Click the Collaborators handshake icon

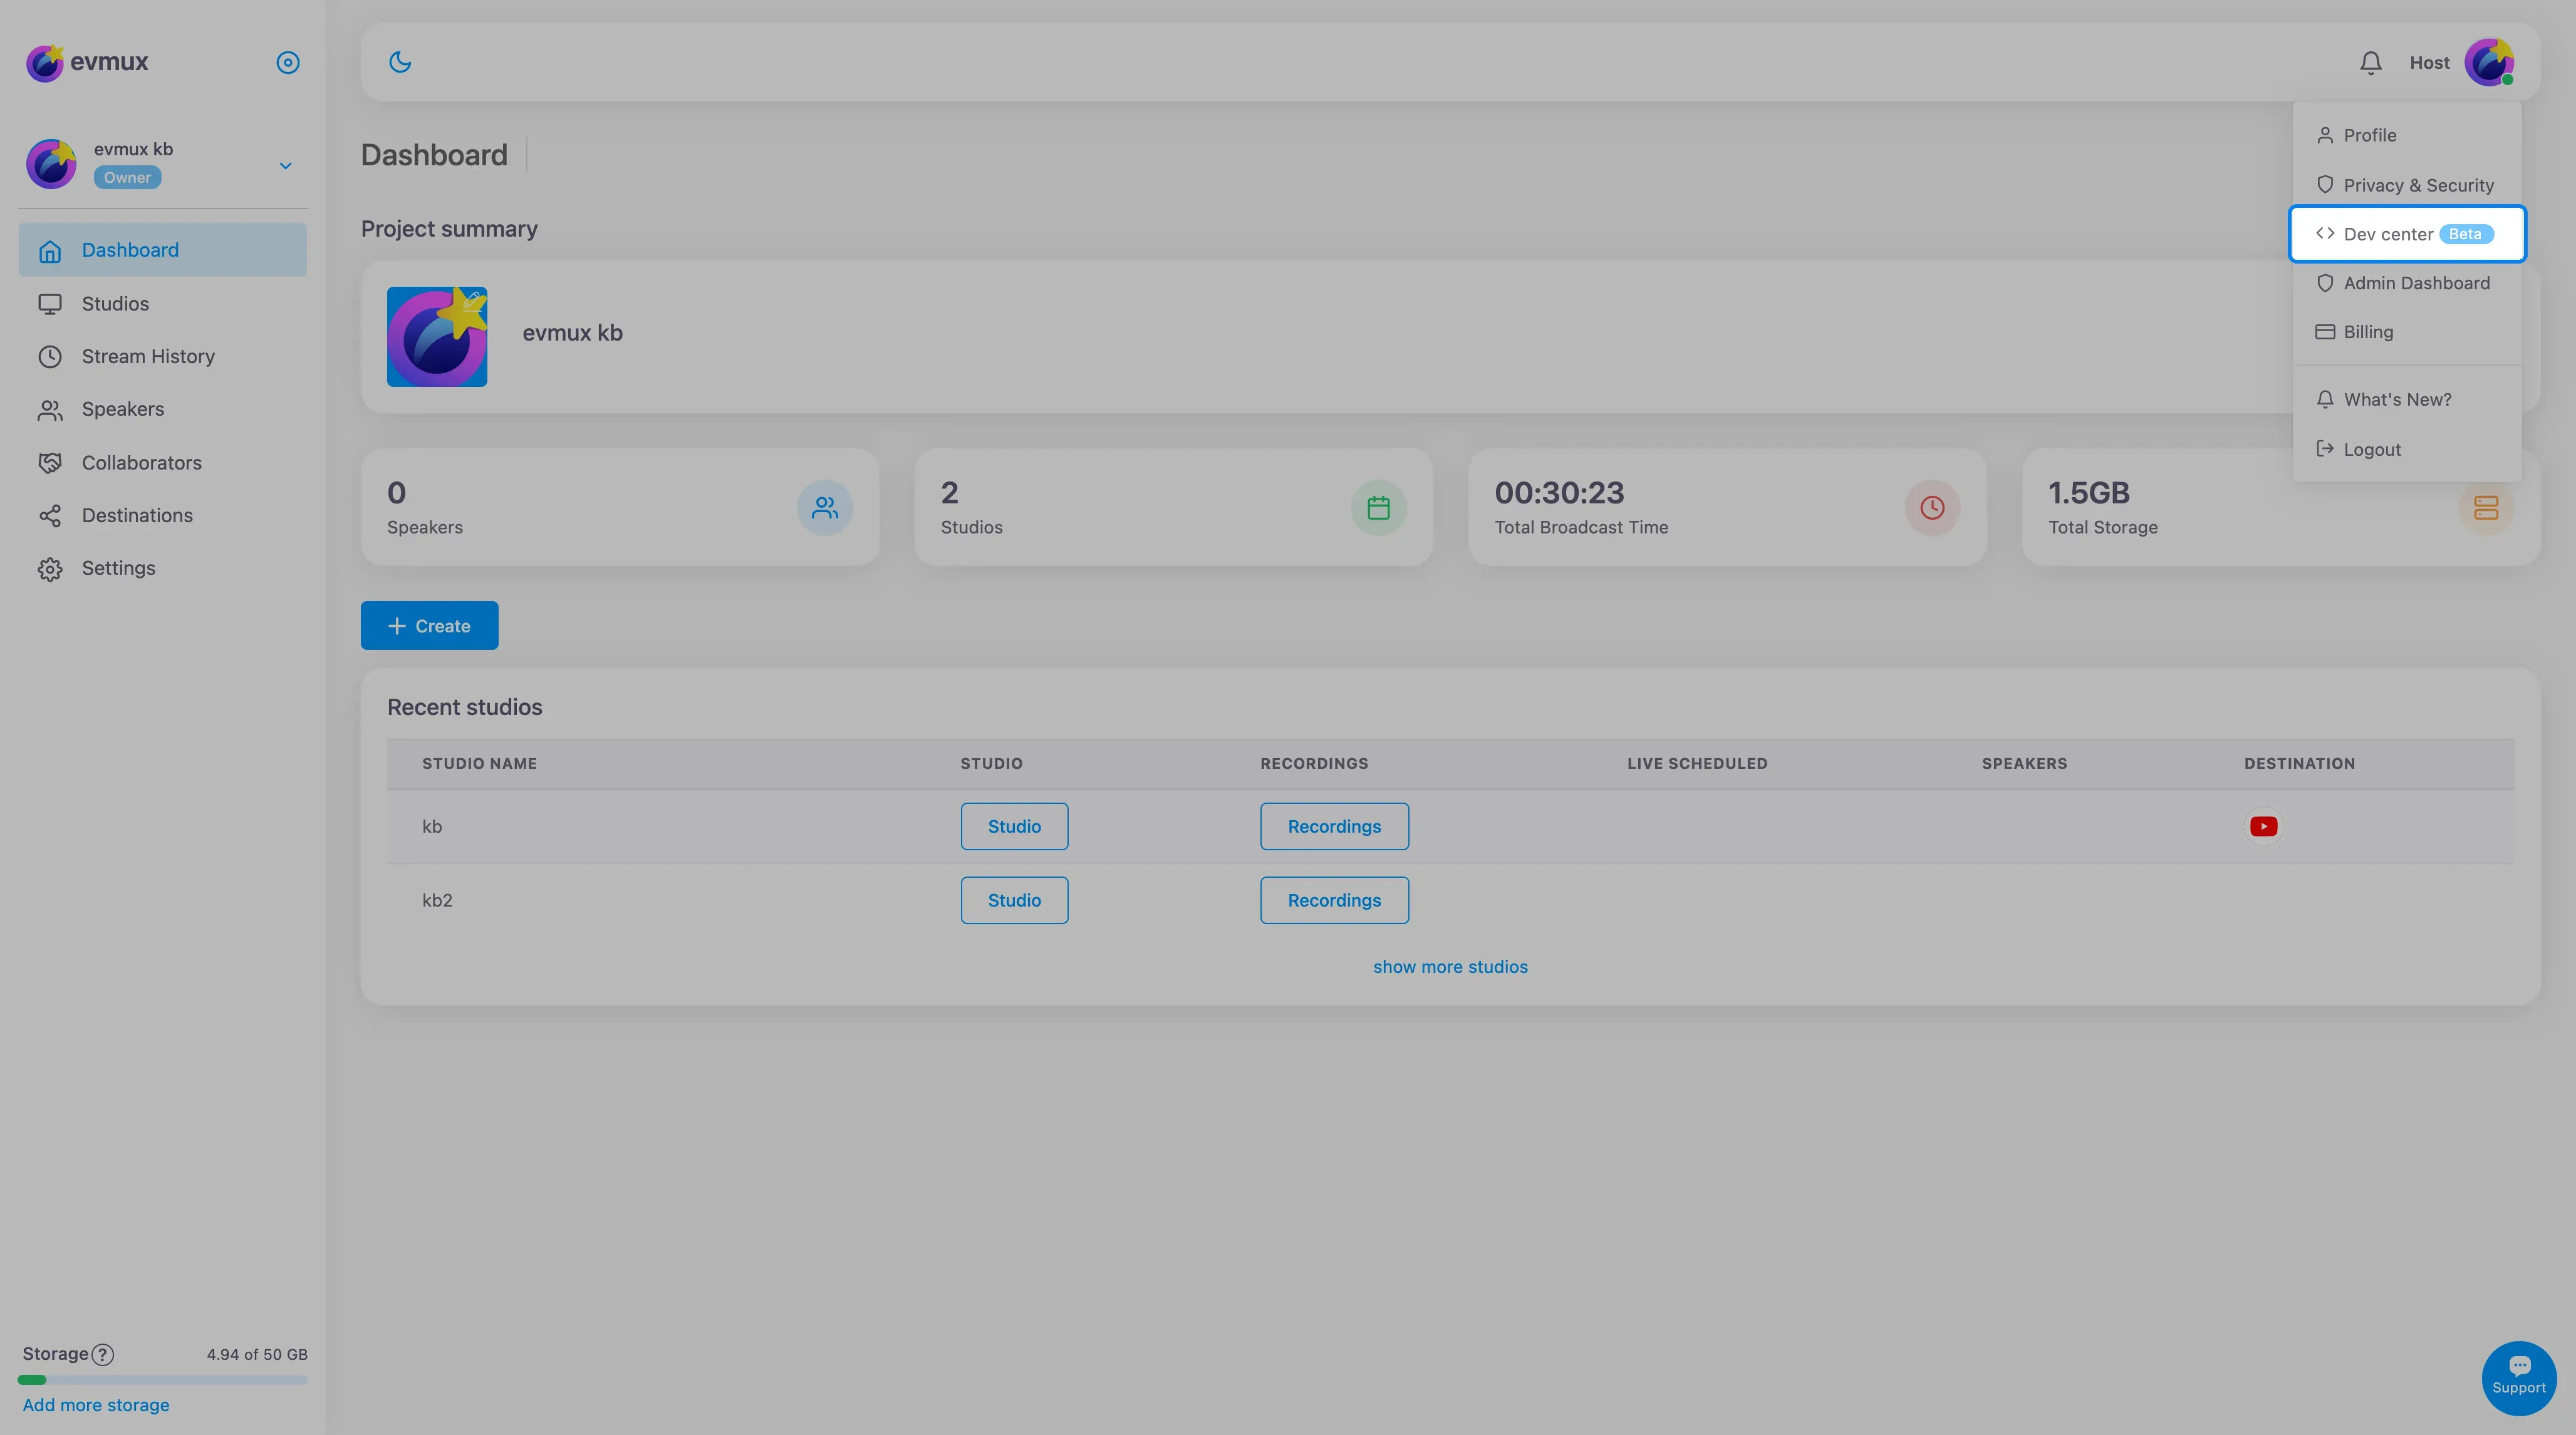tap(50, 463)
